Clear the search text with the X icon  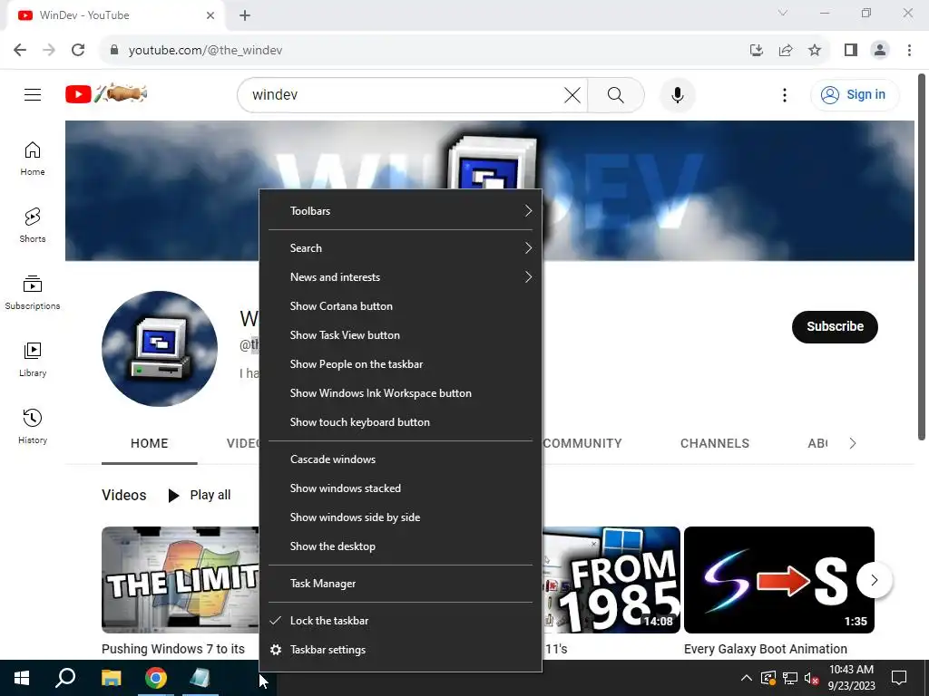pyautogui.click(x=572, y=94)
